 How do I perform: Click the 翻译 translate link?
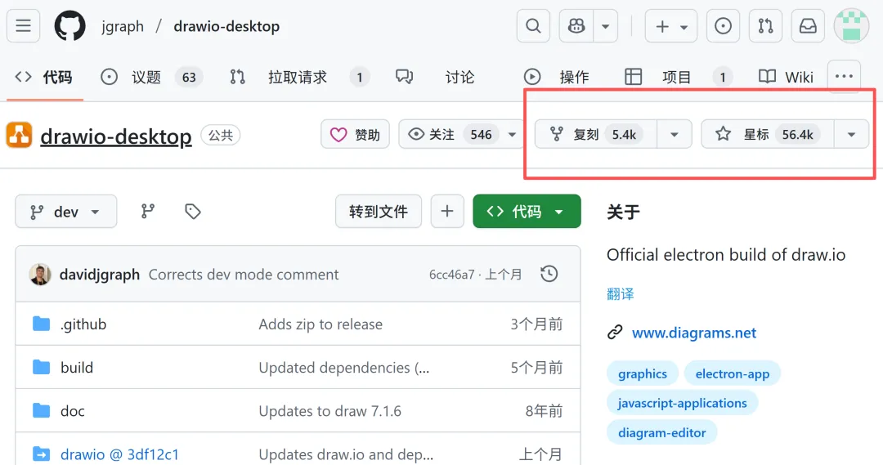[621, 294]
